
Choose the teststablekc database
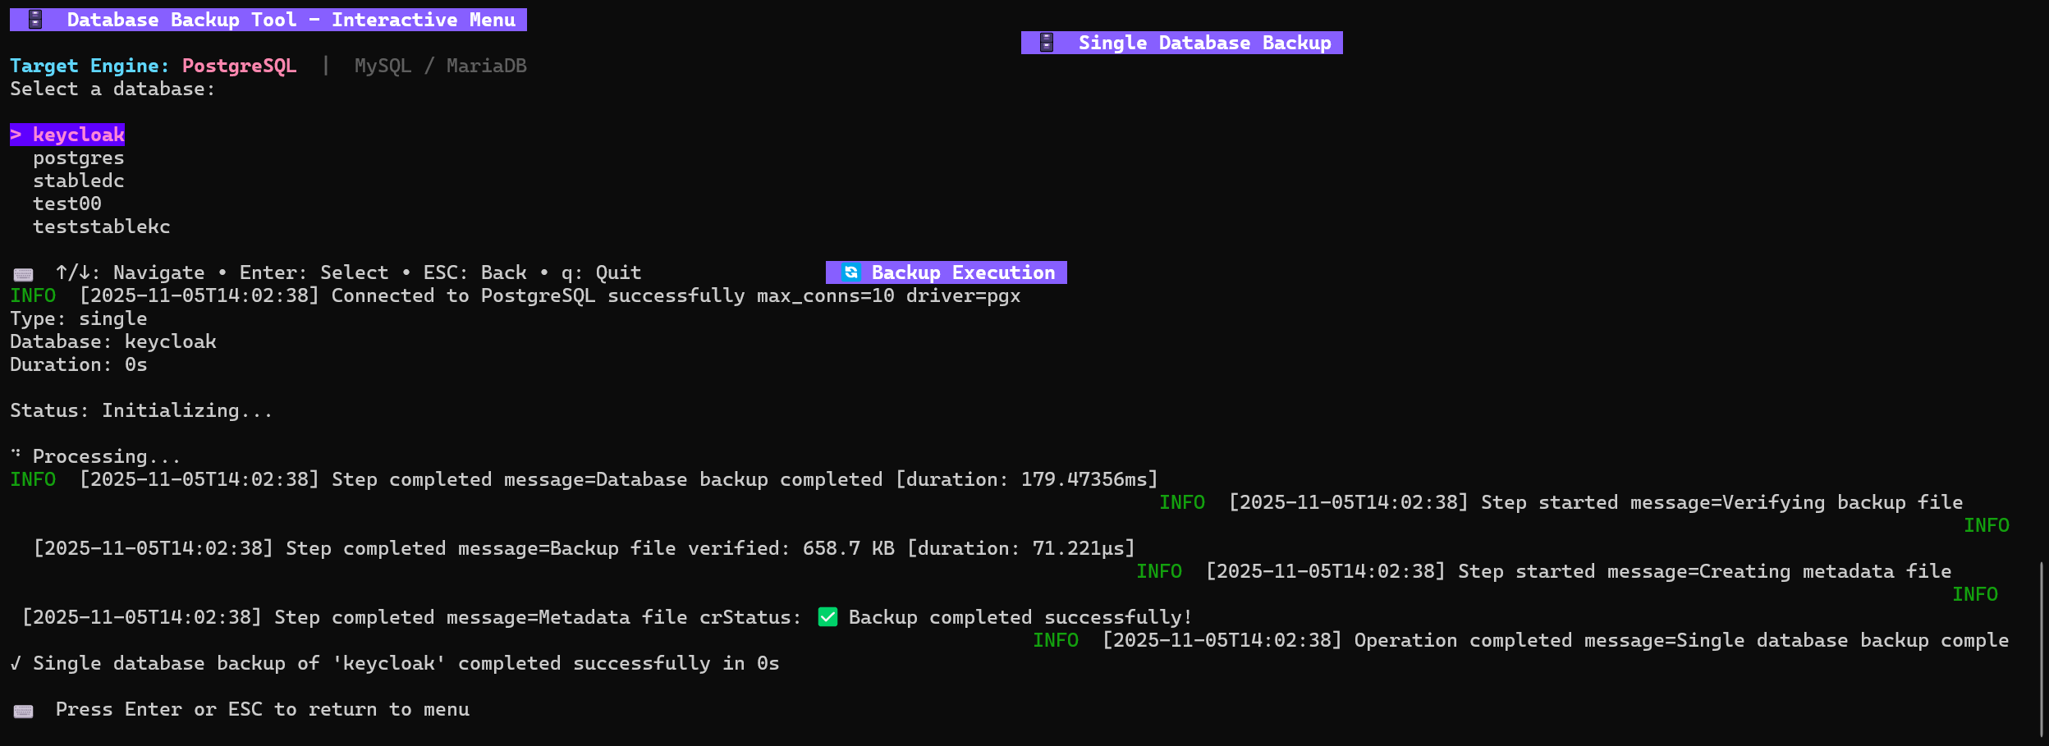point(101,227)
